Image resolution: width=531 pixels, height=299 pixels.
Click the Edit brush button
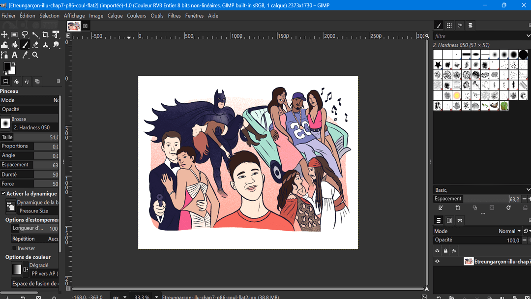pos(441,208)
